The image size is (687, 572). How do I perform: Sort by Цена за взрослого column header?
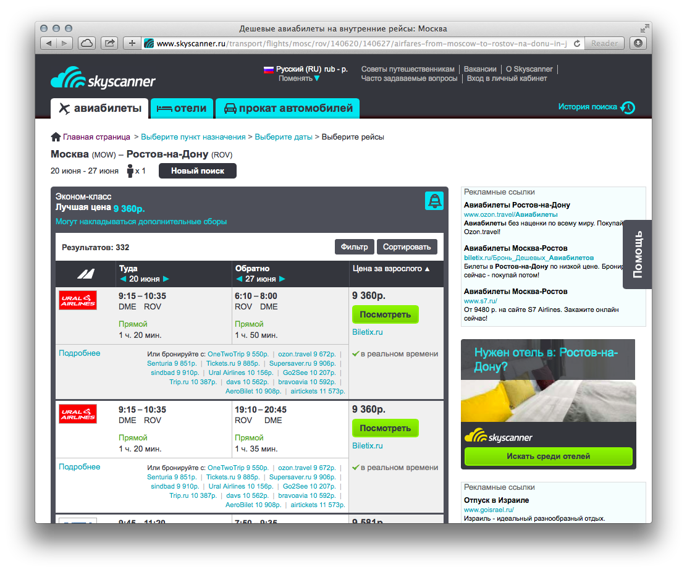tap(391, 269)
